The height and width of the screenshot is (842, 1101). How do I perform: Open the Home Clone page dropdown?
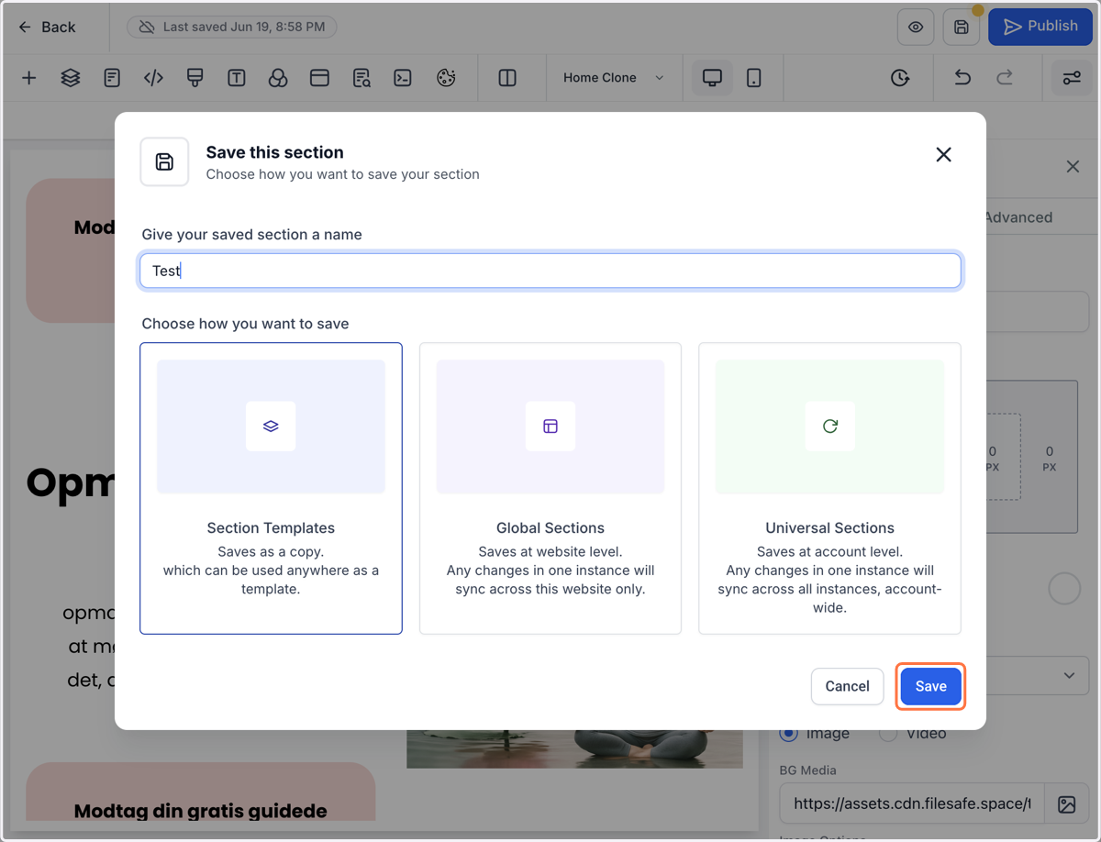(x=613, y=78)
